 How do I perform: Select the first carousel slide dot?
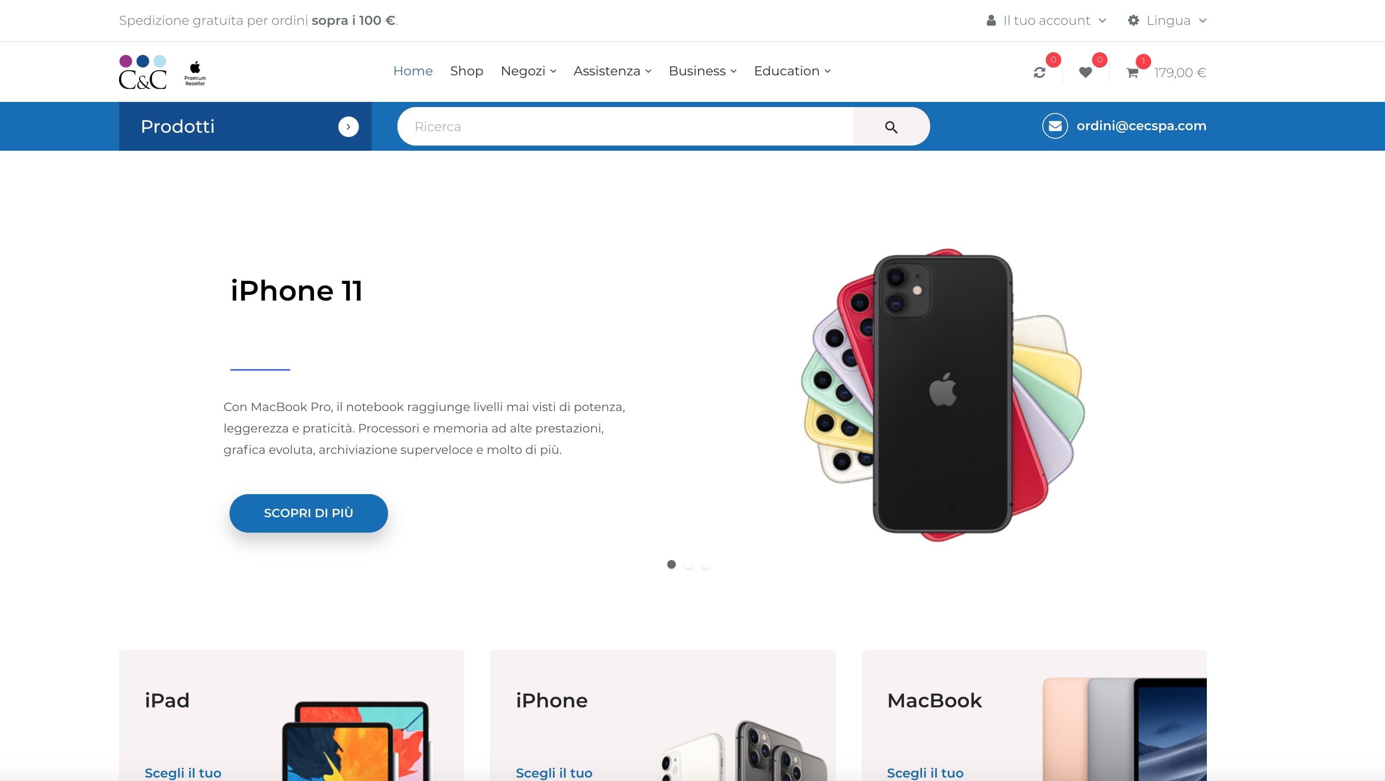[x=672, y=564]
